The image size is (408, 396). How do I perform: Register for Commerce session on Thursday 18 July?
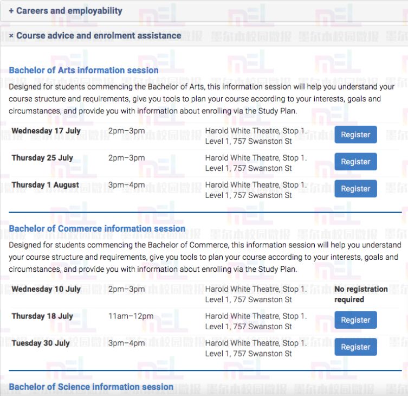(355, 320)
